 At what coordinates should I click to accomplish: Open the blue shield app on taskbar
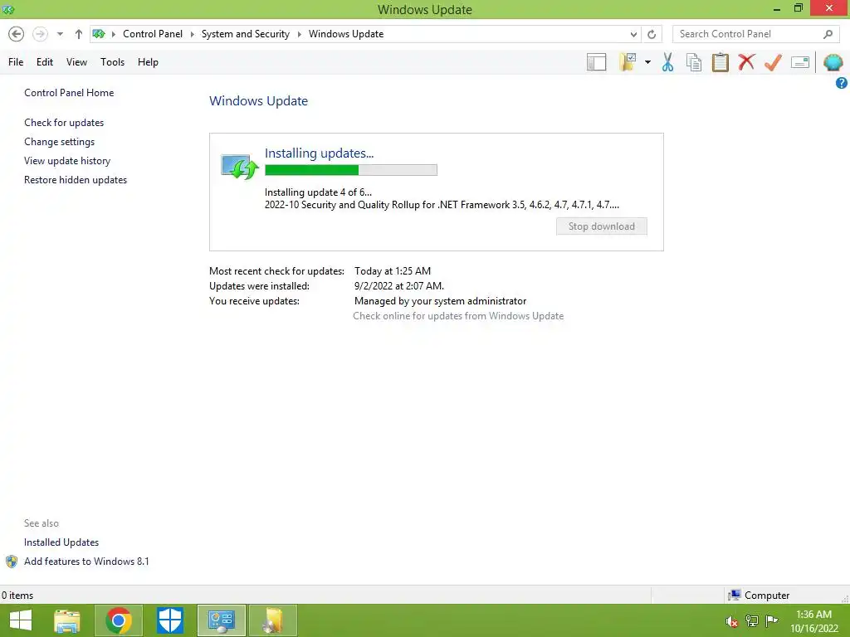(170, 620)
